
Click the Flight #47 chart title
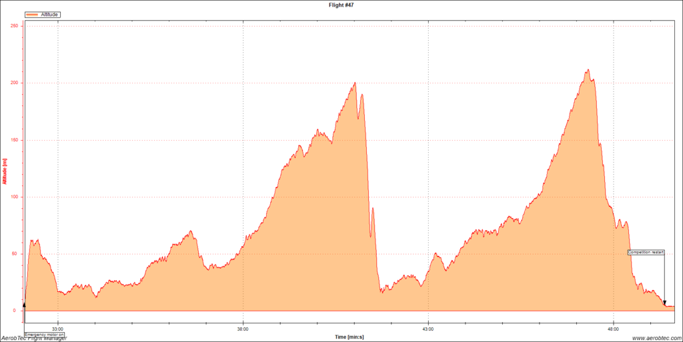[341, 4]
